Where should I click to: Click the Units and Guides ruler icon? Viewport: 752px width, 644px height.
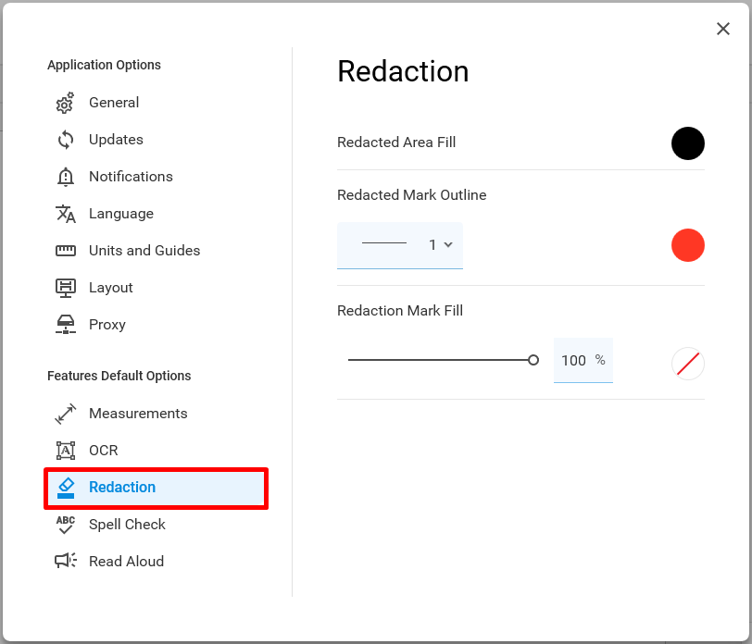[65, 251]
